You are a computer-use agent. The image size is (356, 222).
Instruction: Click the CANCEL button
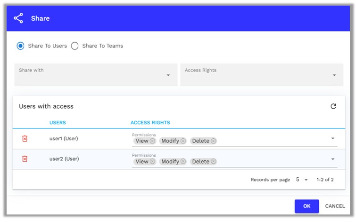[335, 206]
